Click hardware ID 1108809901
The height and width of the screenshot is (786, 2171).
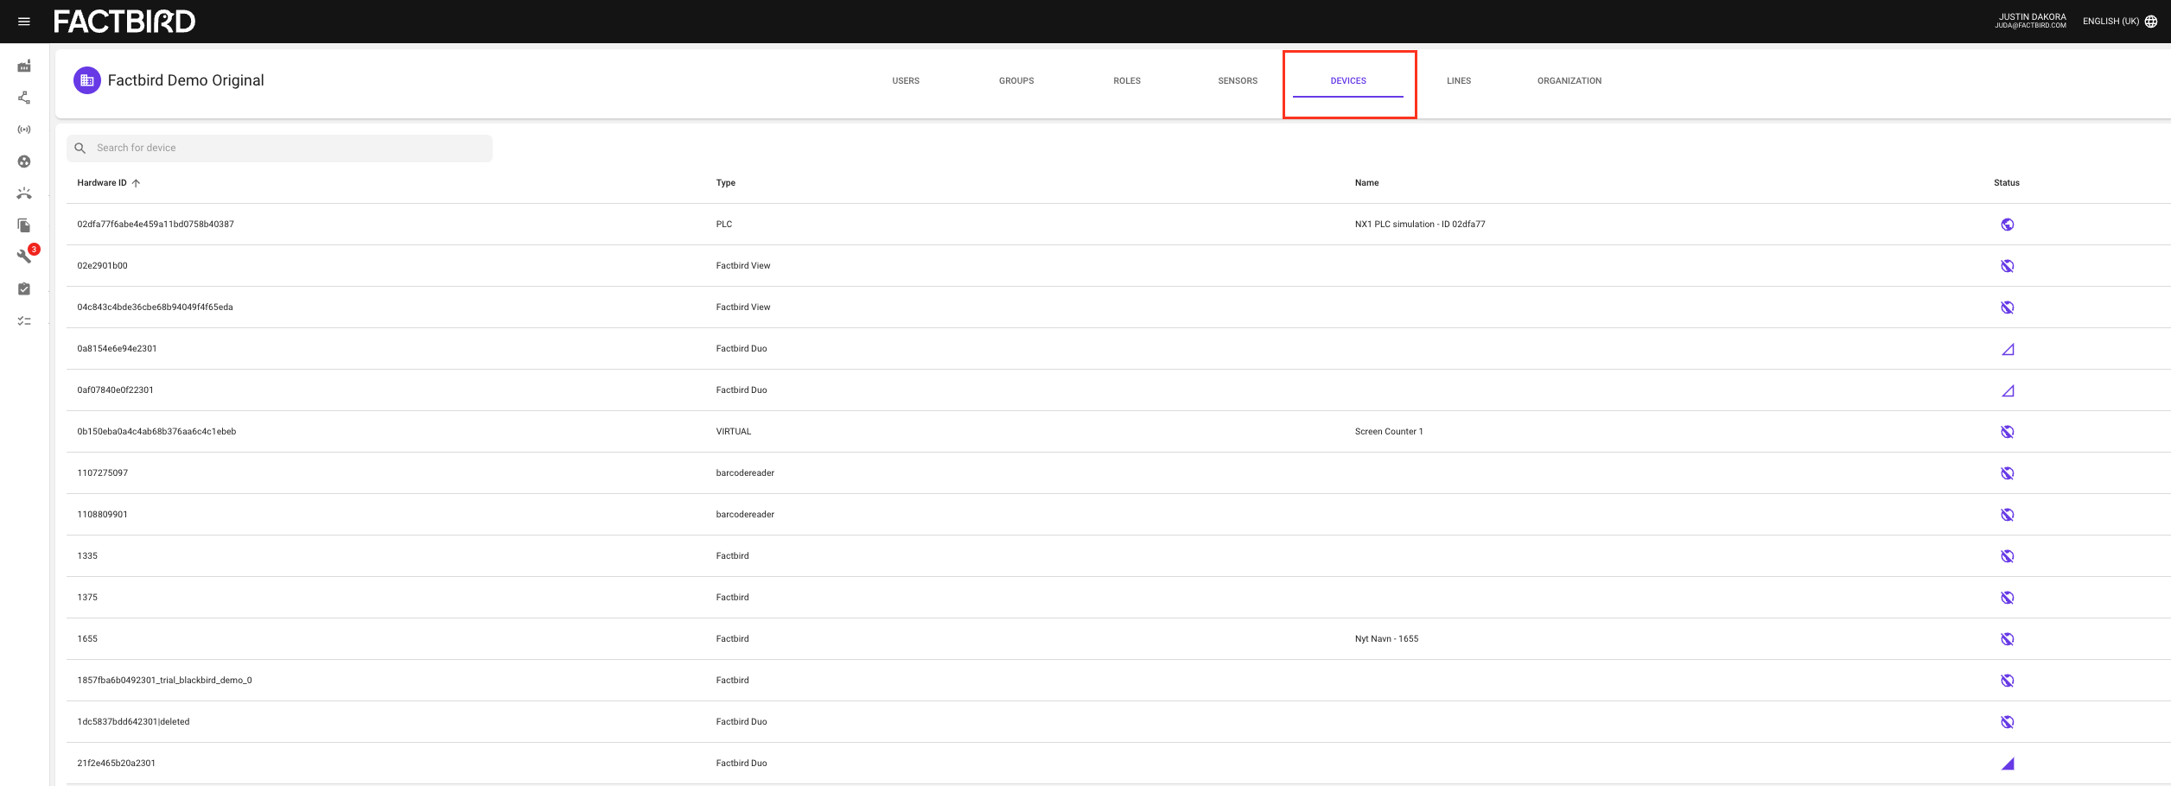pyautogui.click(x=102, y=515)
